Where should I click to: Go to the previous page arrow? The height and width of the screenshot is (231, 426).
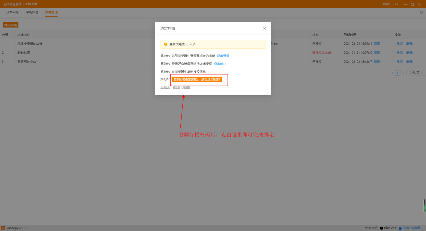pos(392,73)
